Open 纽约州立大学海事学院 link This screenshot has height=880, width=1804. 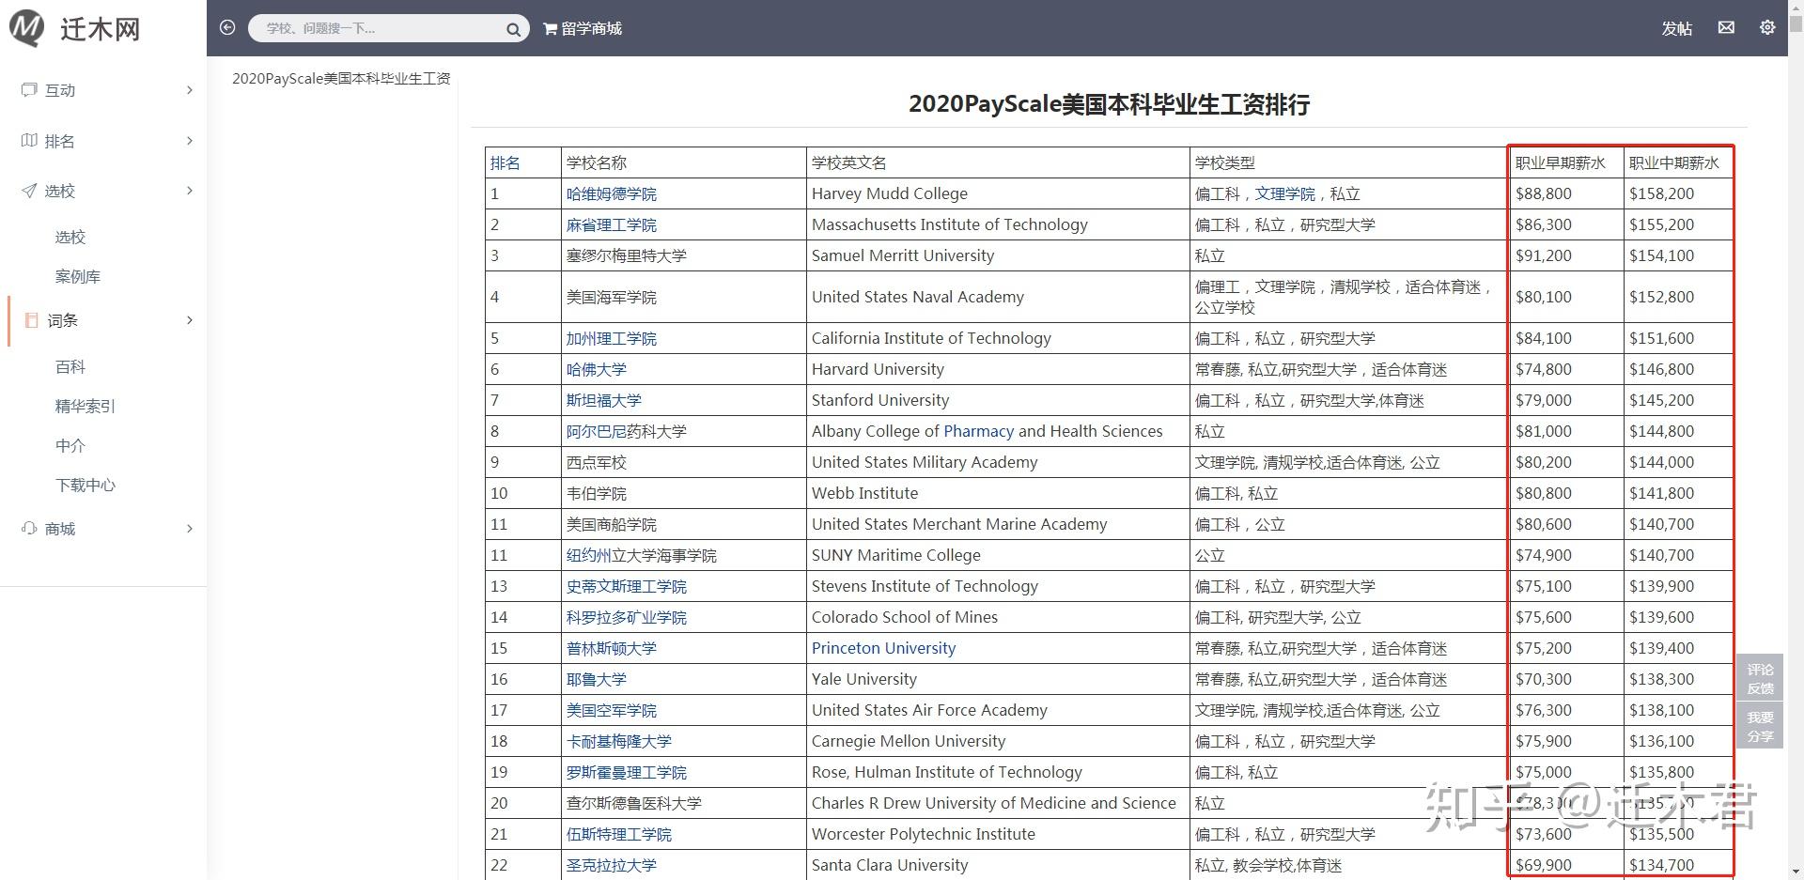642,555
